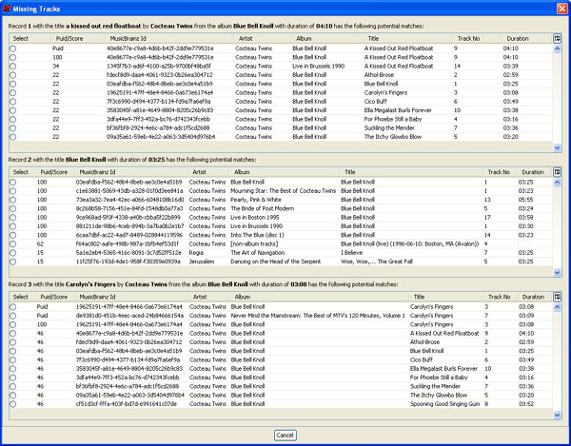This screenshot has width=571, height=446.
Task: Click 'Spooning Good Singing Gum' title
Action: coord(444,404)
